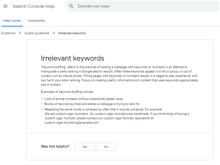
Task: Click 'Examples of keyword stuffing include:' text
Action: 67,92
